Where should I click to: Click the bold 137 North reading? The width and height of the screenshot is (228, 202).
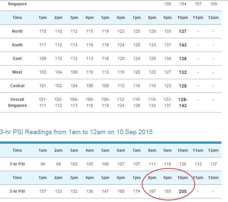click(x=183, y=31)
